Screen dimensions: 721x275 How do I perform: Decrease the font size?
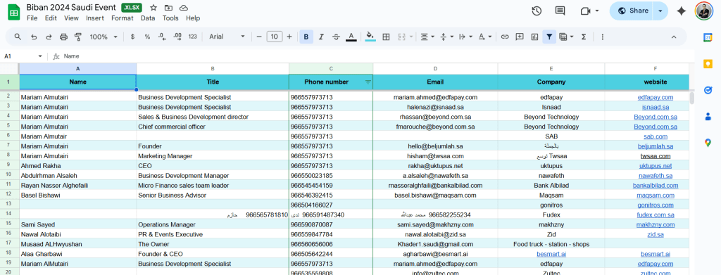[259, 37]
